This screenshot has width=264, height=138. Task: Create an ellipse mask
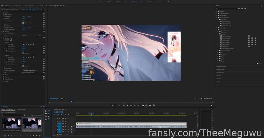[6, 40]
